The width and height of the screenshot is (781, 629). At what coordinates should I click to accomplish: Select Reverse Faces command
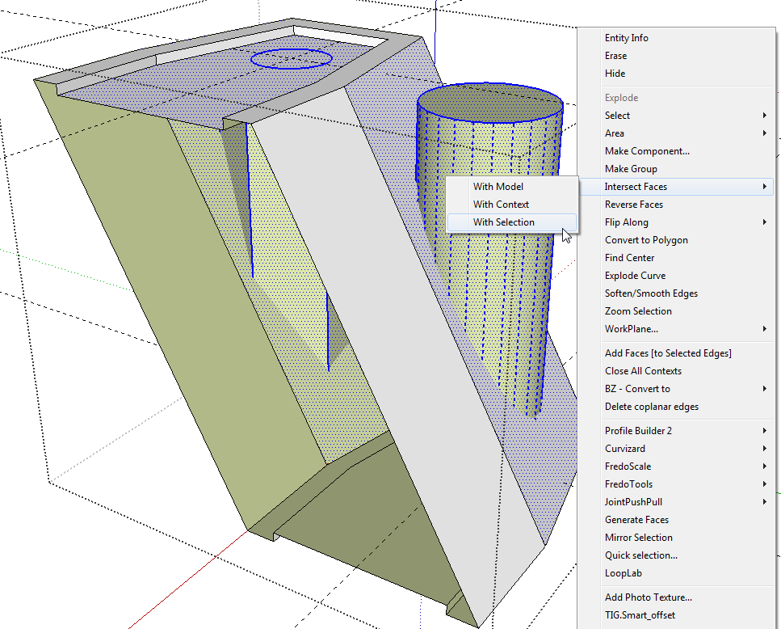tap(633, 205)
